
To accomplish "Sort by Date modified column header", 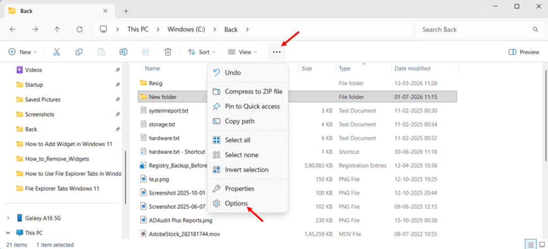I will point(413,69).
